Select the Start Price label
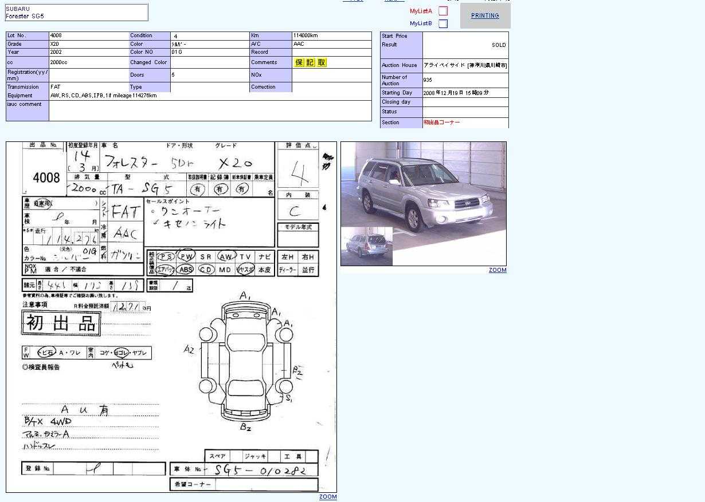 394,36
